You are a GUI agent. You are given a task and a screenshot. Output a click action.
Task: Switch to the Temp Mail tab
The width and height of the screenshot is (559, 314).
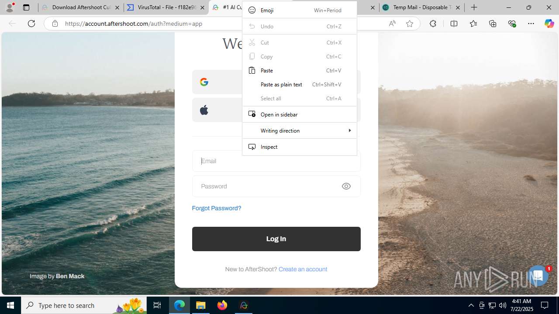click(421, 7)
